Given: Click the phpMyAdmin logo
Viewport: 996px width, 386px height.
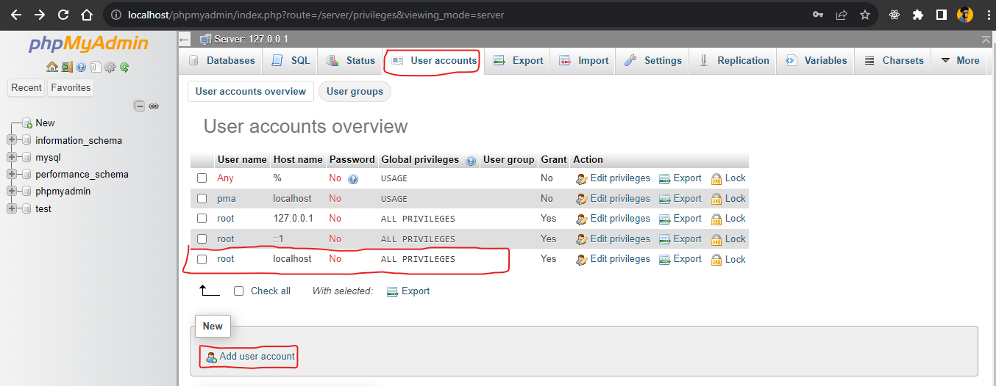Looking at the screenshot, I should coord(88,44).
